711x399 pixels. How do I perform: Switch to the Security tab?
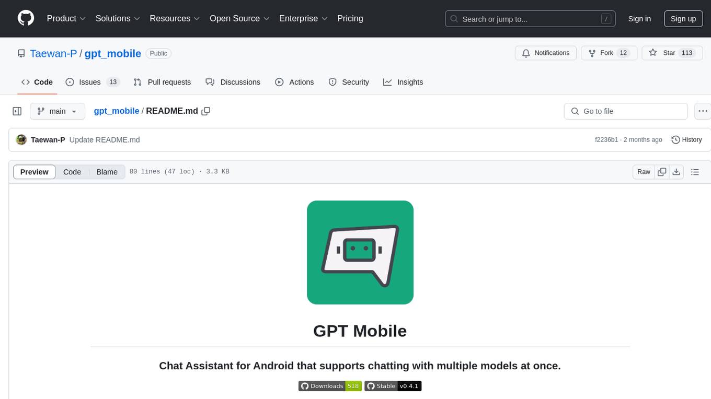pos(349,82)
